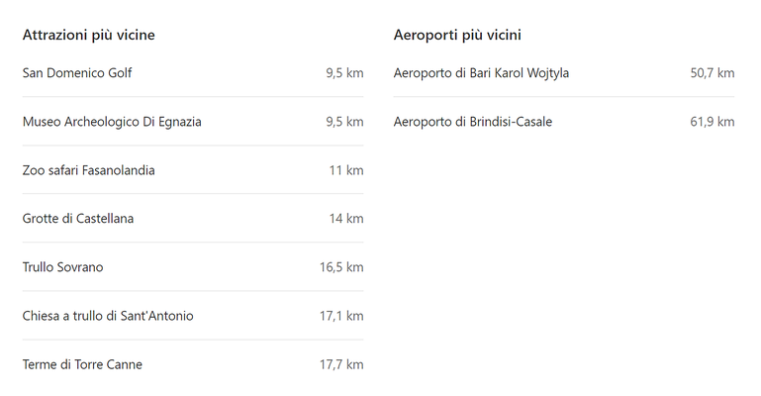Click the 9,5 km Museo Egnazia distance
The height and width of the screenshot is (396, 761).
(x=344, y=122)
